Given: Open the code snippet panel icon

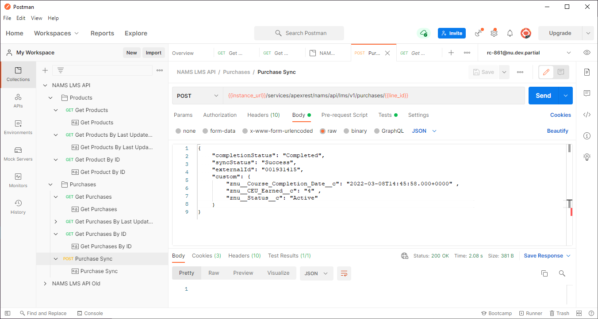Looking at the screenshot, I should pyautogui.click(x=587, y=115).
